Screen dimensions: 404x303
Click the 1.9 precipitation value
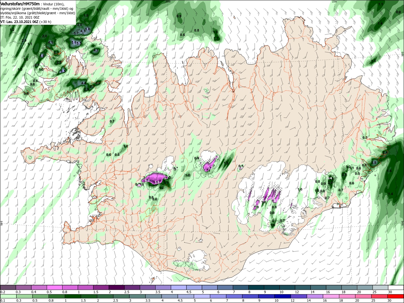pos(86,15)
